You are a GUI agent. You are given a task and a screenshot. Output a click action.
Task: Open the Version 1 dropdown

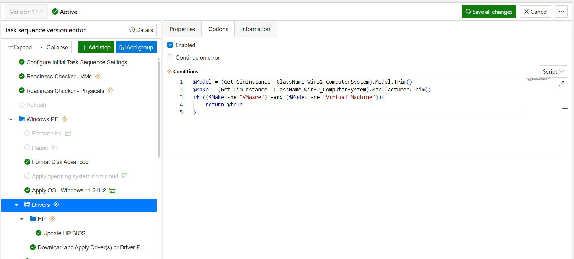click(x=26, y=12)
